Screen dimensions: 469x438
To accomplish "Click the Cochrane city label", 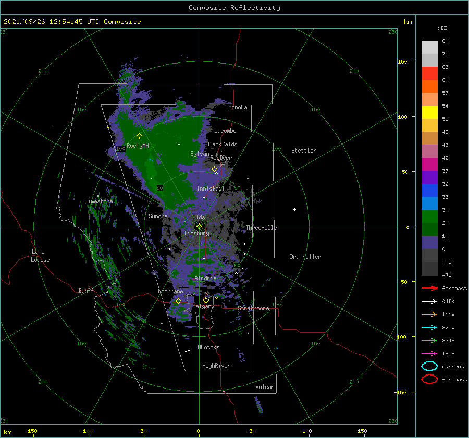I will point(170,291).
